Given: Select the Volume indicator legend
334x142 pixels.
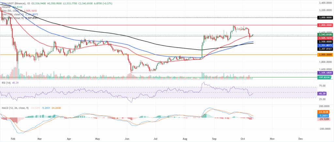Looking at the screenshot, I should click(12, 7).
